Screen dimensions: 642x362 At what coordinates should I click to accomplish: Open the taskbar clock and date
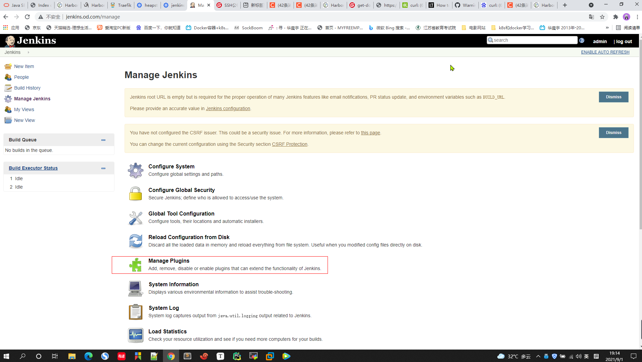(x=614, y=356)
